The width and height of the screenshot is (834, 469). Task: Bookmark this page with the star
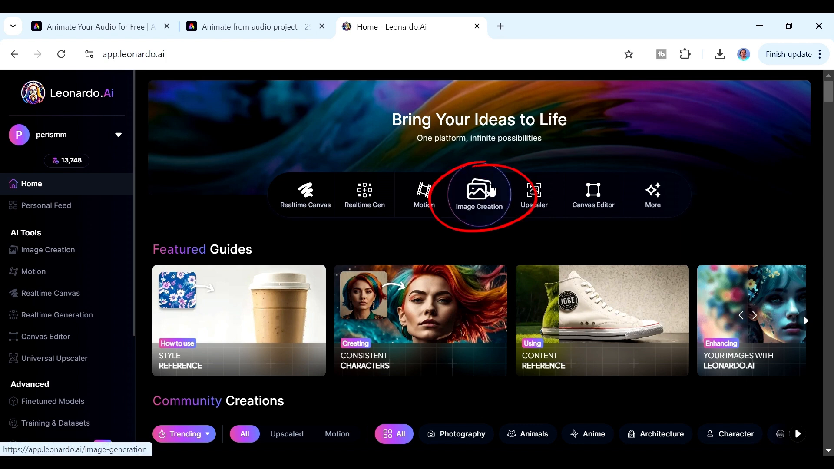click(x=629, y=54)
